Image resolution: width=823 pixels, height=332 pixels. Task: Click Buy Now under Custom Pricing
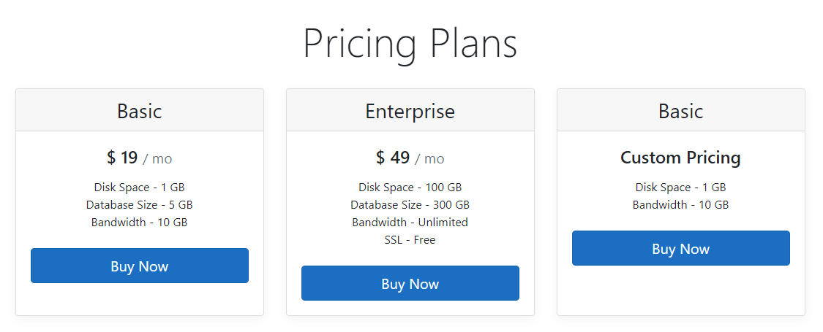(x=681, y=248)
